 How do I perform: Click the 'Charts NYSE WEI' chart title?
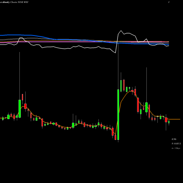[x=19, y=2]
